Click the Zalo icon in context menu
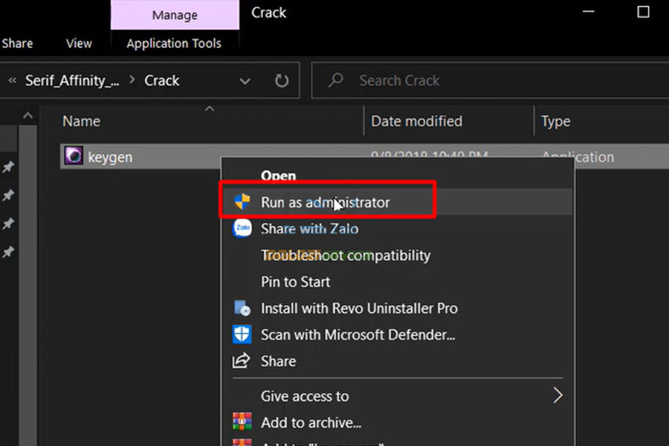 [242, 228]
